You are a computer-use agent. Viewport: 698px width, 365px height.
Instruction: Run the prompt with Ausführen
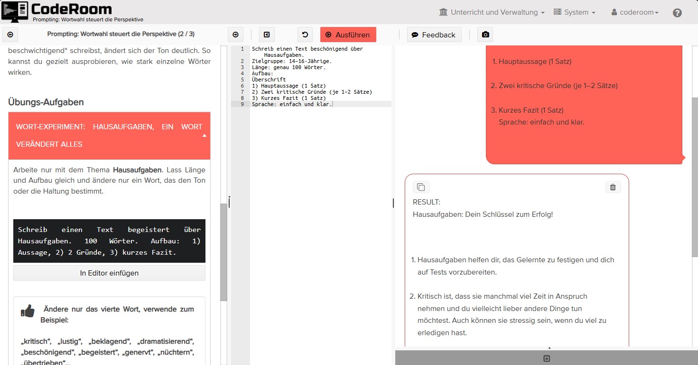click(348, 35)
